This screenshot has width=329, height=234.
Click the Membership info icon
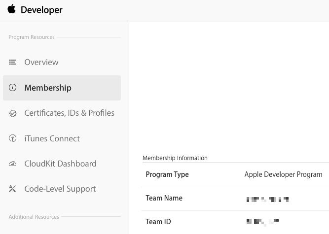tap(12, 87)
